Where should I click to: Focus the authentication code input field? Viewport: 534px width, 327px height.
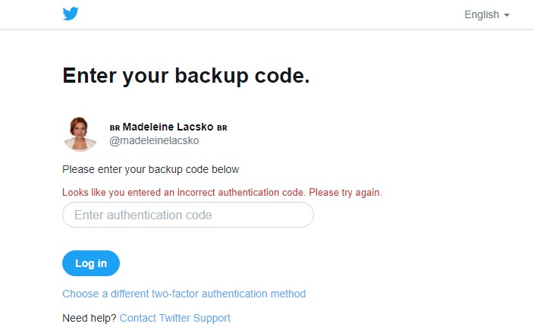click(187, 215)
